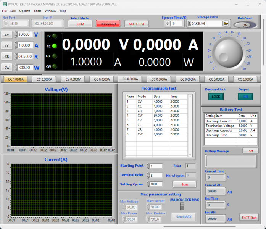Adjust the Net Port stepper arrows
The width and height of the screenshot is (266, 229).
(x=6, y=23)
